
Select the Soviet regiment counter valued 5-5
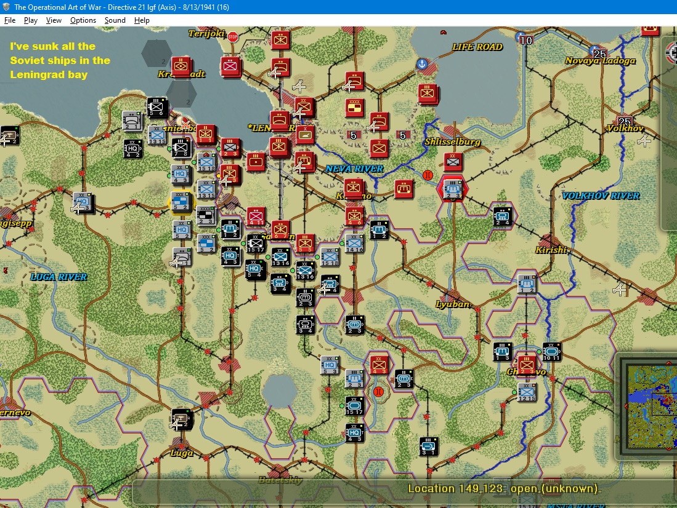[x=305, y=244]
